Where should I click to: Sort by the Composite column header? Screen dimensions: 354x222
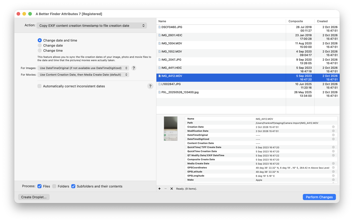click(x=300, y=21)
